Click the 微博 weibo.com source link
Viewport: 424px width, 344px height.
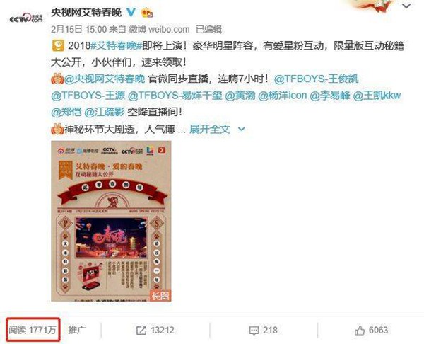click(x=159, y=29)
